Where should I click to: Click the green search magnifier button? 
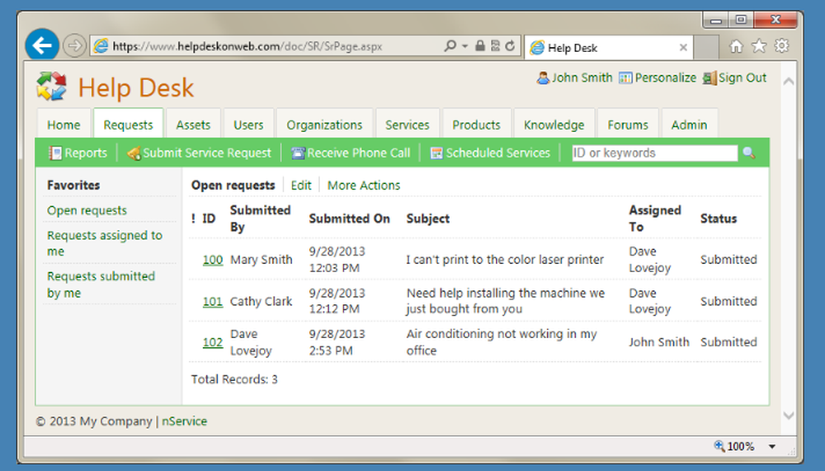[x=749, y=153]
